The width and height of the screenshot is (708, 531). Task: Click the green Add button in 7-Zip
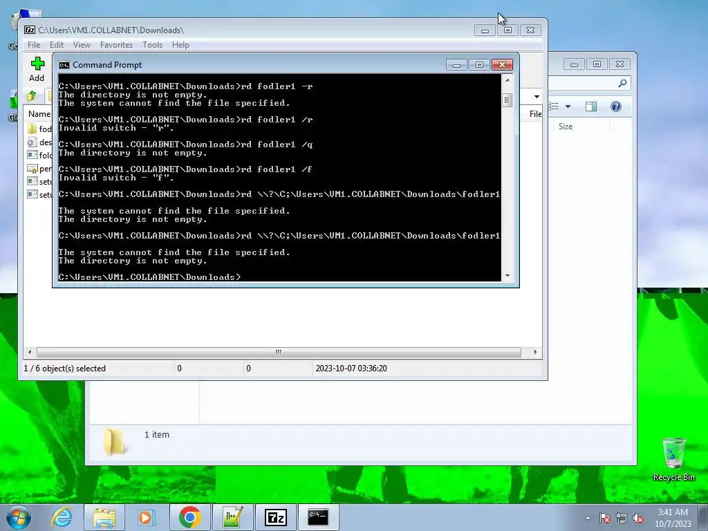pos(37,69)
